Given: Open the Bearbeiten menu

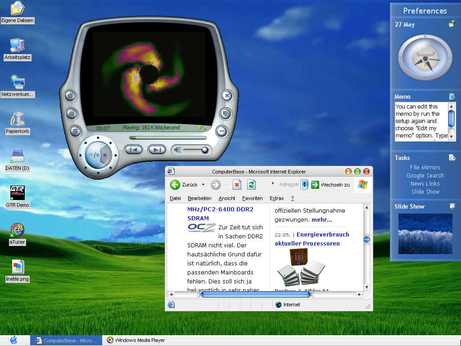Looking at the screenshot, I should click(x=199, y=198).
